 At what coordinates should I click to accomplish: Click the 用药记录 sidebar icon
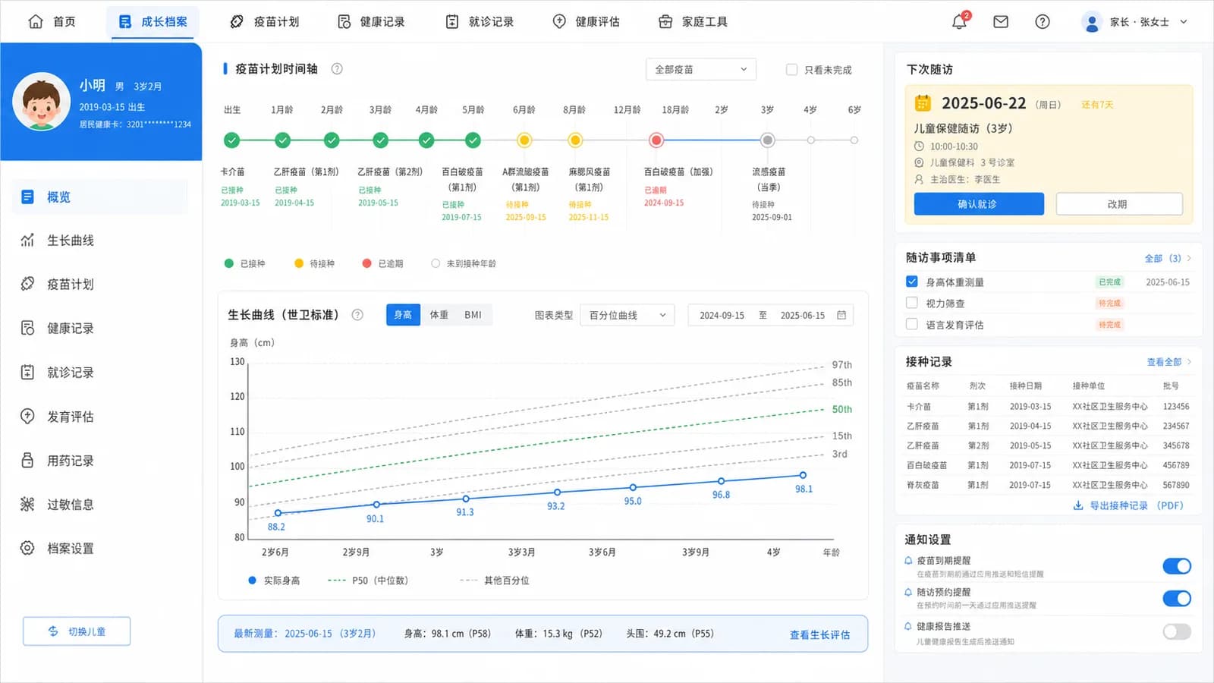pyautogui.click(x=27, y=460)
